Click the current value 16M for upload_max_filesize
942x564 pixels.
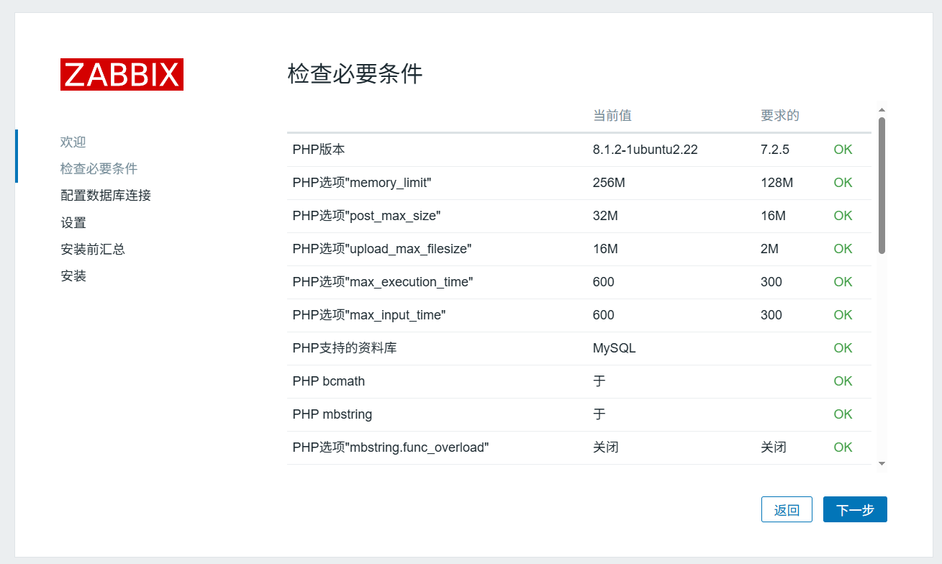(x=605, y=249)
